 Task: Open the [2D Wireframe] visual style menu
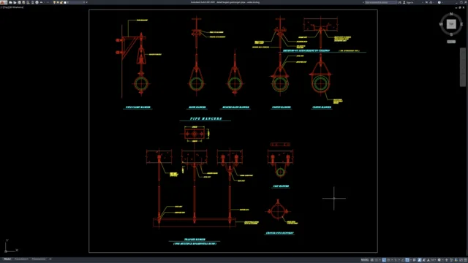pos(16,7)
